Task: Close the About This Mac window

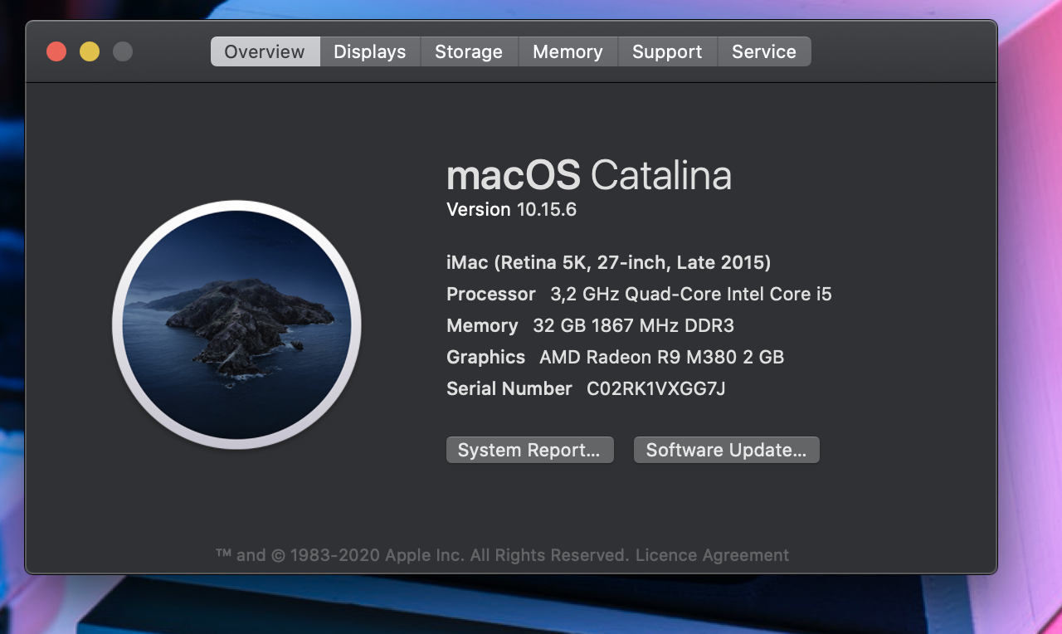Action: [56, 51]
